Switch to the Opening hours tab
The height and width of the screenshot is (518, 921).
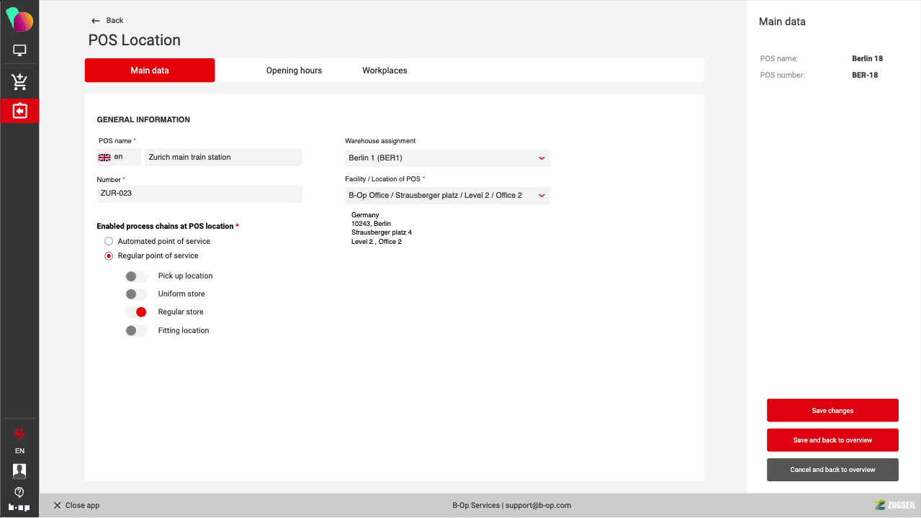click(x=294, y=71)
